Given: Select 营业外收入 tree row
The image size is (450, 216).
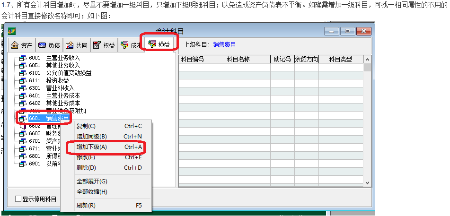Looking at the screenshot, I should (52, 88).
